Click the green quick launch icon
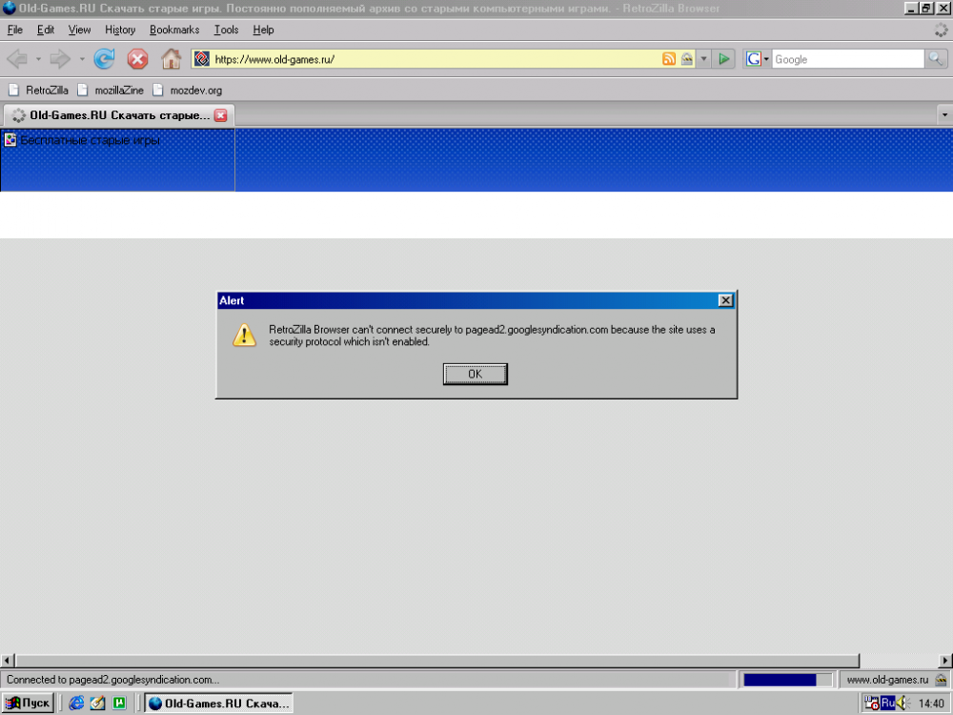Image resolution: width=953 pixels, height=715 pixels. coord(119,704)
